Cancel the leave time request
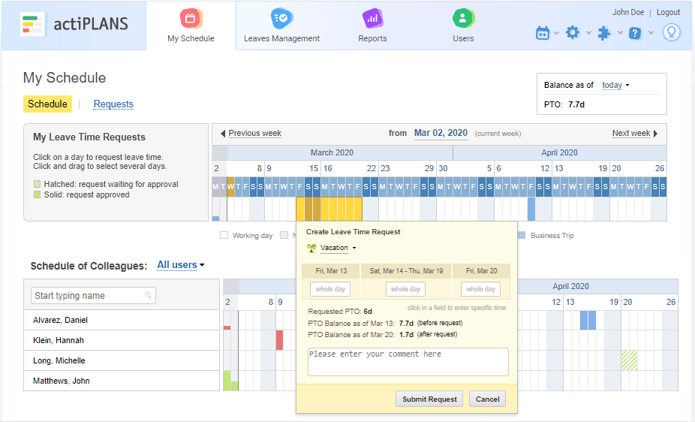 click(487, 399)
